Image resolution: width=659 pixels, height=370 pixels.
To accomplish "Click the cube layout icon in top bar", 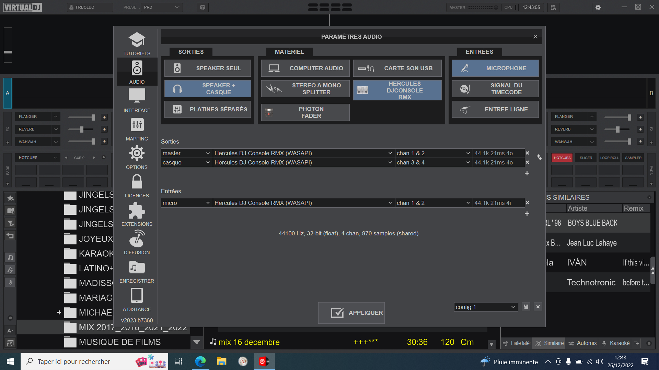I will pos(203,7).
